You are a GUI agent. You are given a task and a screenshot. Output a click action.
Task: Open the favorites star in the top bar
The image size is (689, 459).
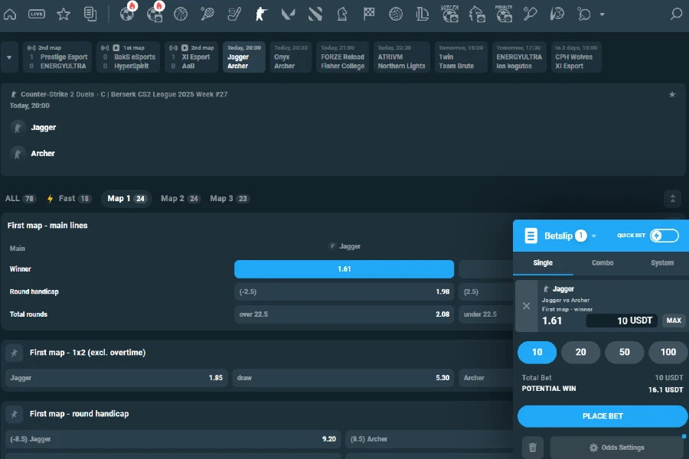coord(64,14)
